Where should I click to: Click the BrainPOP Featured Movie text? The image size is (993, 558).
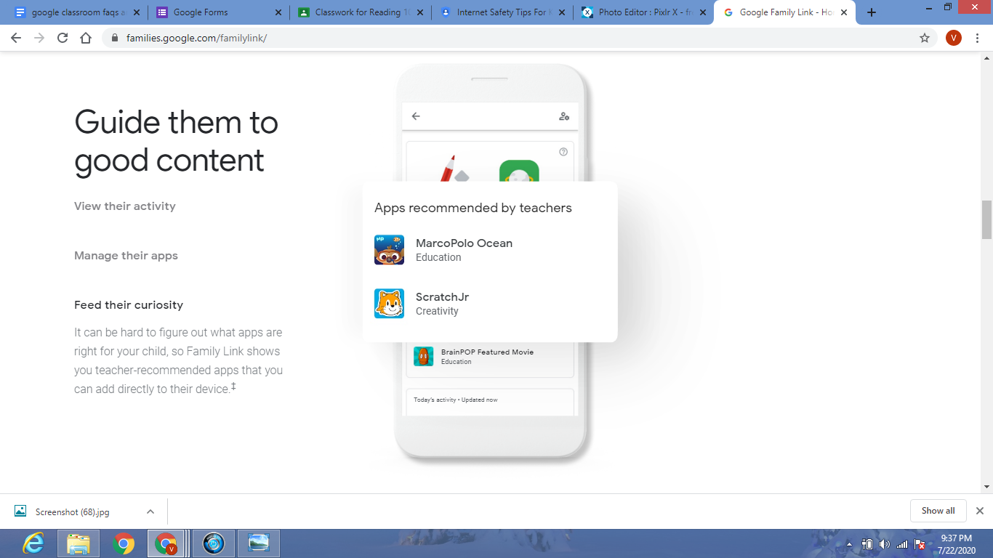pyautogui.click(x=487, y=352)
